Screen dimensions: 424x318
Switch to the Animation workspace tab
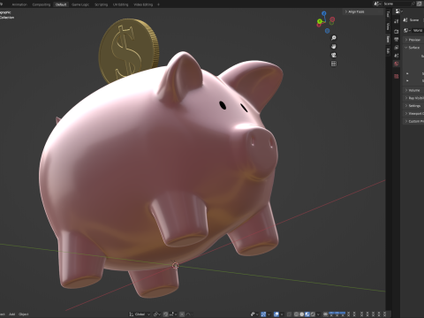click(19, 4)
